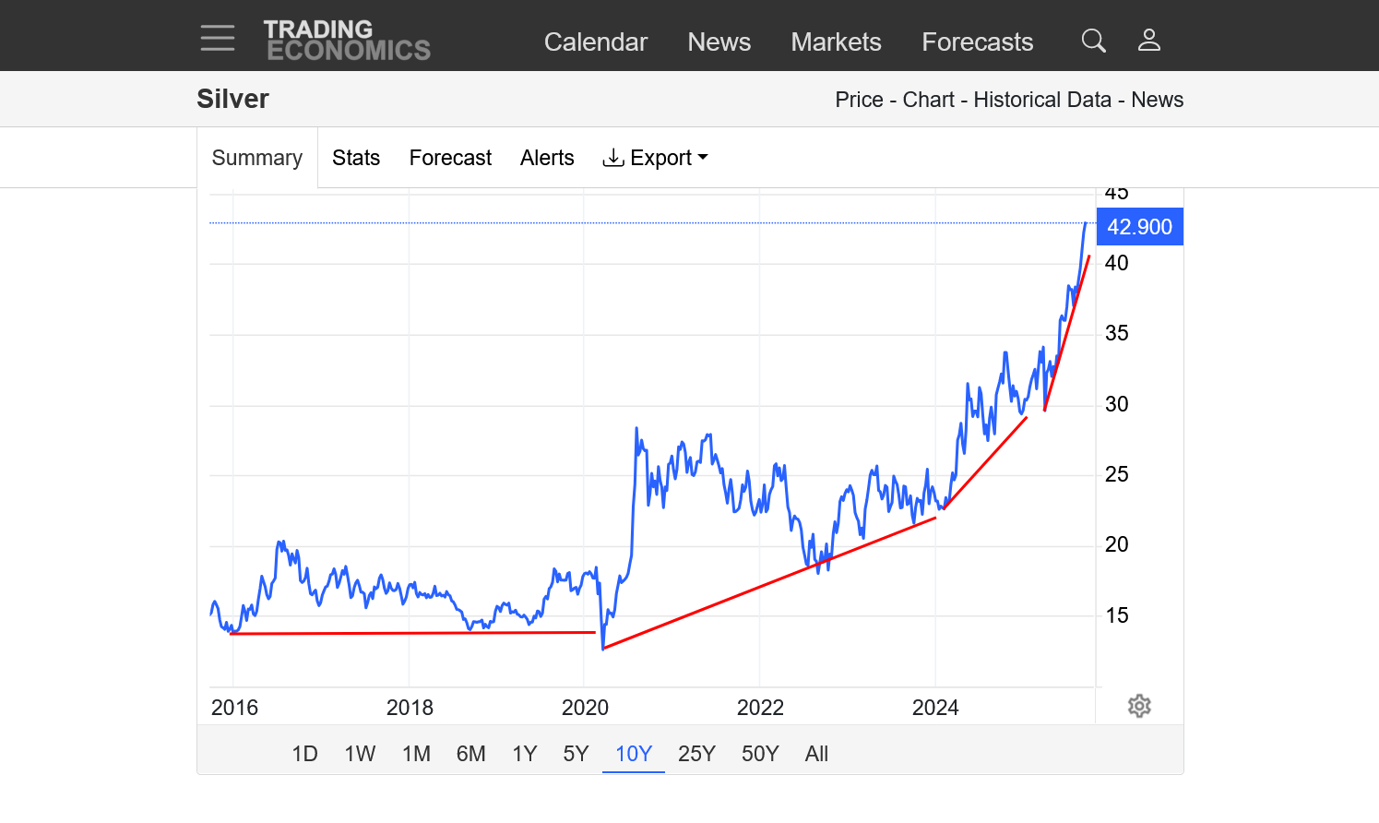The image size is (1379, 823).
Task: Click the user account icon
Action: click(x=1148, y=41)
